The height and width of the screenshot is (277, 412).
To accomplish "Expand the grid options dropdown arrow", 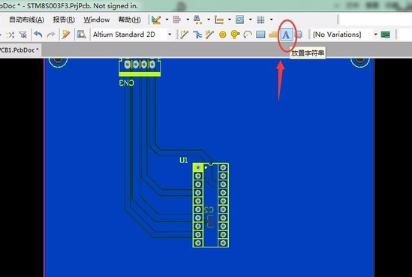I will point(271,20).
